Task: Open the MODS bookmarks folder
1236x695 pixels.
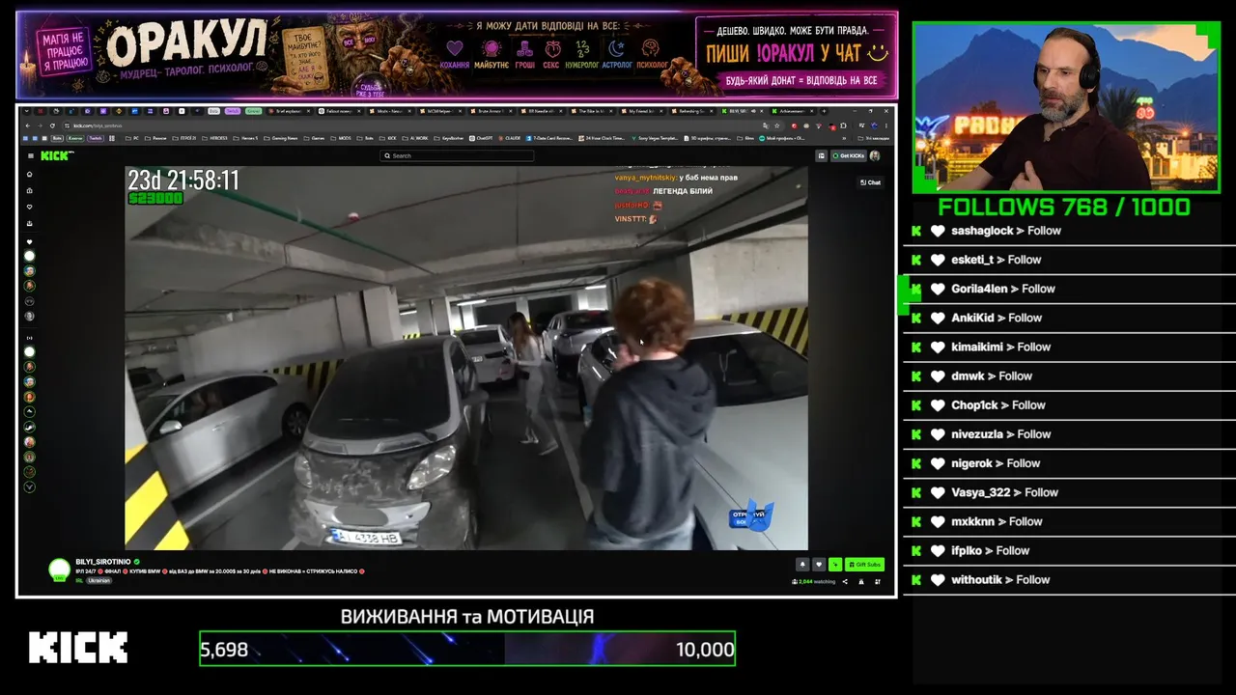Action: [x=341, y=138]
